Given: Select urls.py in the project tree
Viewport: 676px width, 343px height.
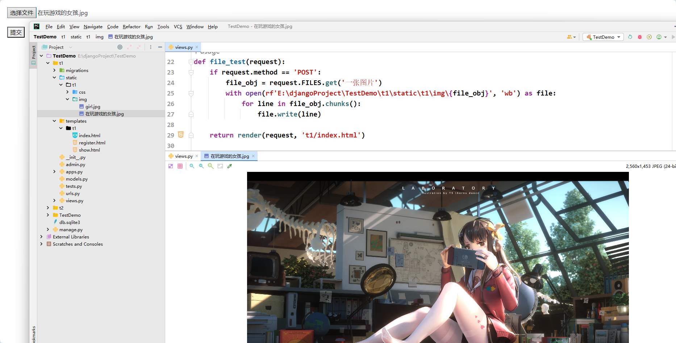Looking at the screenshot, I should [x=73, y=193].
